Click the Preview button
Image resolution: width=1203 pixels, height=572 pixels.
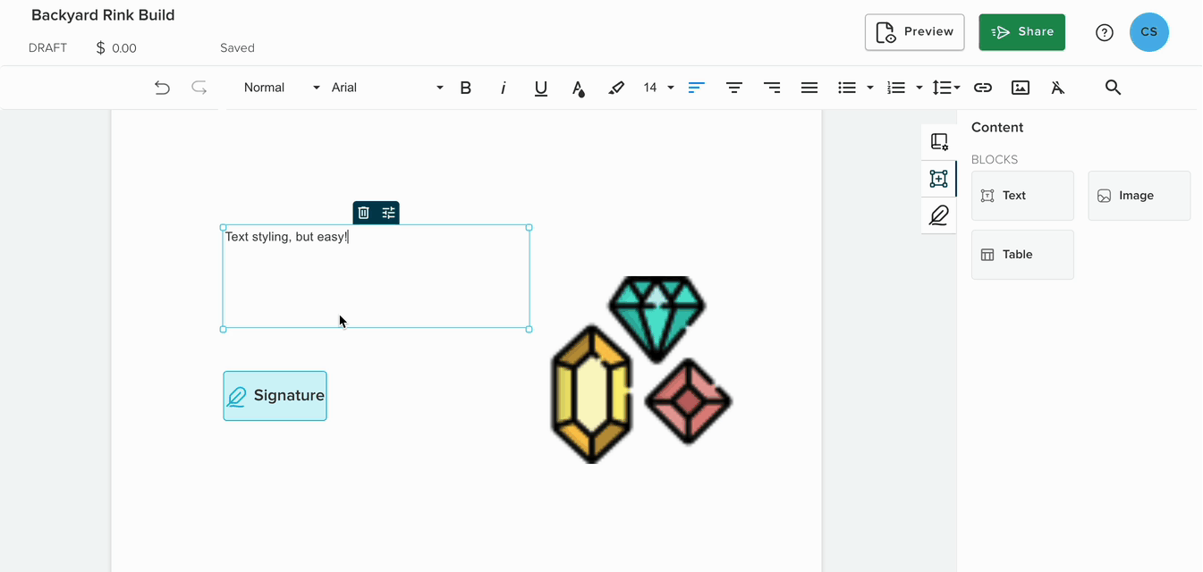(914, 32)
